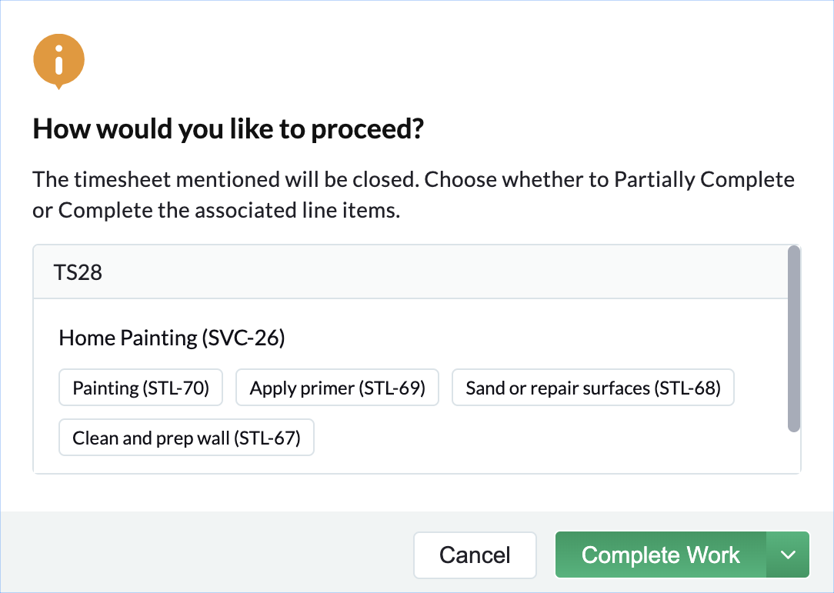Click the timesheet list scrollbar thumb
This screenshot has width=834, height=593.
794,338
